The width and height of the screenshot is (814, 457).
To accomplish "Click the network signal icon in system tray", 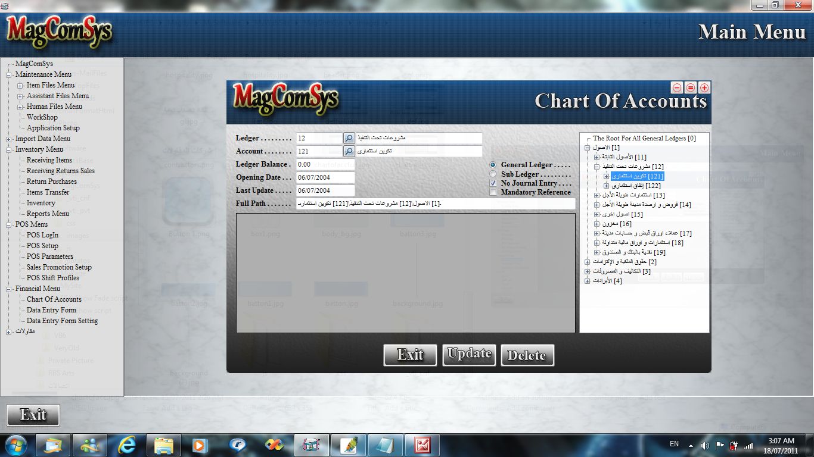I will (749, 445).
